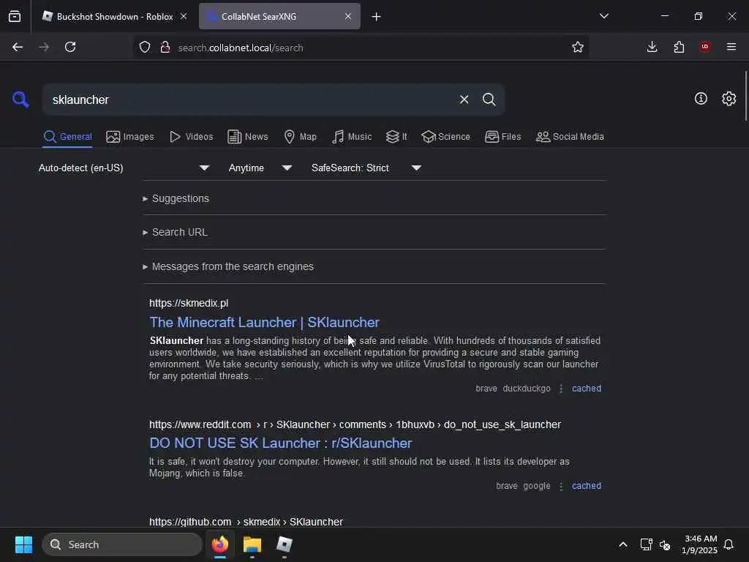Open the Firefox extensions menu
The width and height of the screenshot is (749, 562).
click(x=679, y=47)
